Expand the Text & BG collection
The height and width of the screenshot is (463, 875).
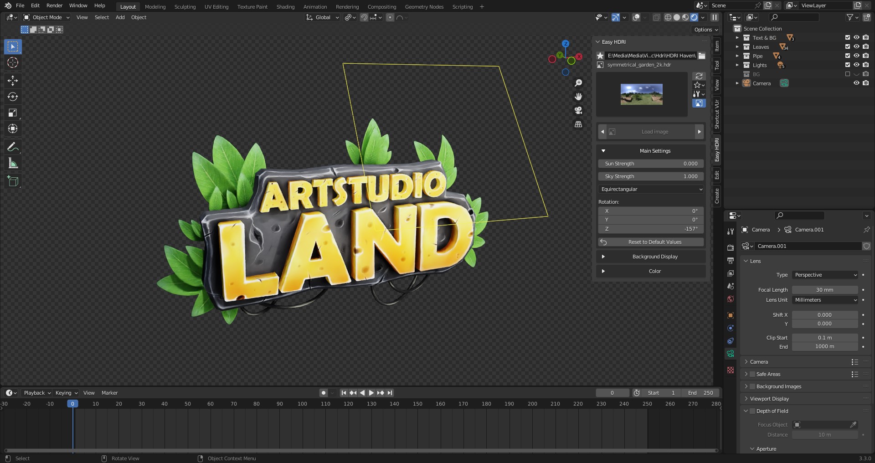click(737, 38)
